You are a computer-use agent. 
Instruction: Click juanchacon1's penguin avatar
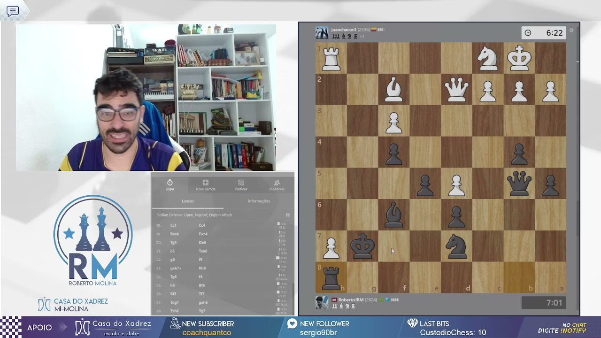(x=322, y=32)
